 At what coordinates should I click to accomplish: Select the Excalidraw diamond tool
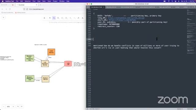click(x=62, y=18)
